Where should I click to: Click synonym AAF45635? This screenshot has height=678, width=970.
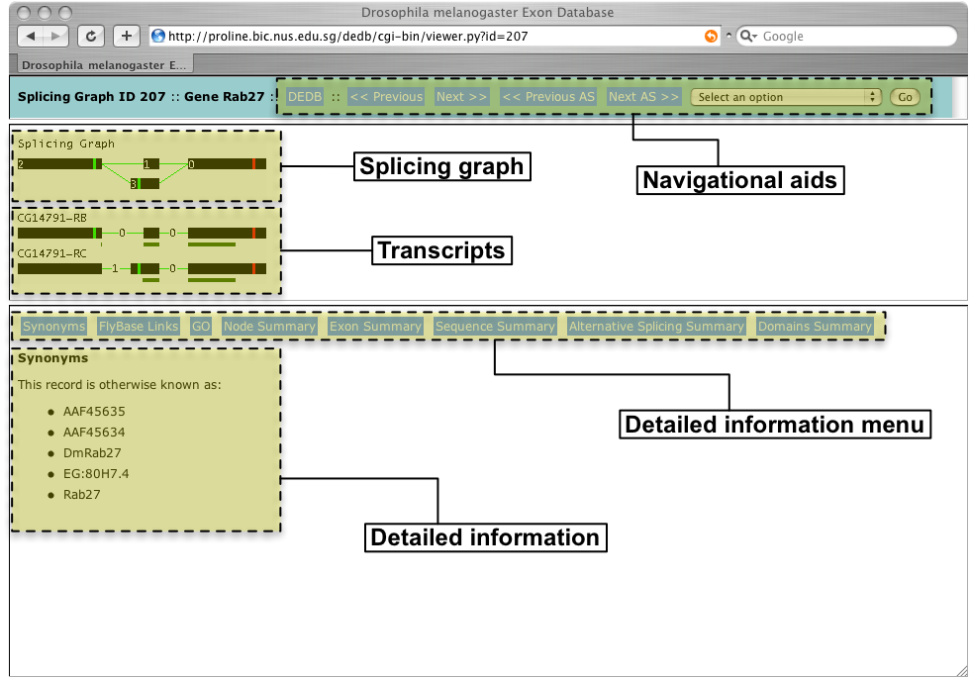94,412
